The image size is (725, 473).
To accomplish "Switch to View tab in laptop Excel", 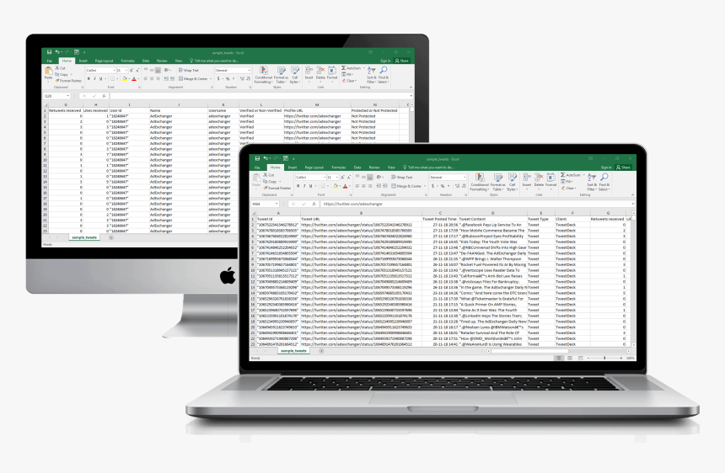I will coord(391,167).
